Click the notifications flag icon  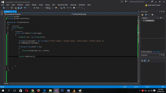(x=126, y=2)
